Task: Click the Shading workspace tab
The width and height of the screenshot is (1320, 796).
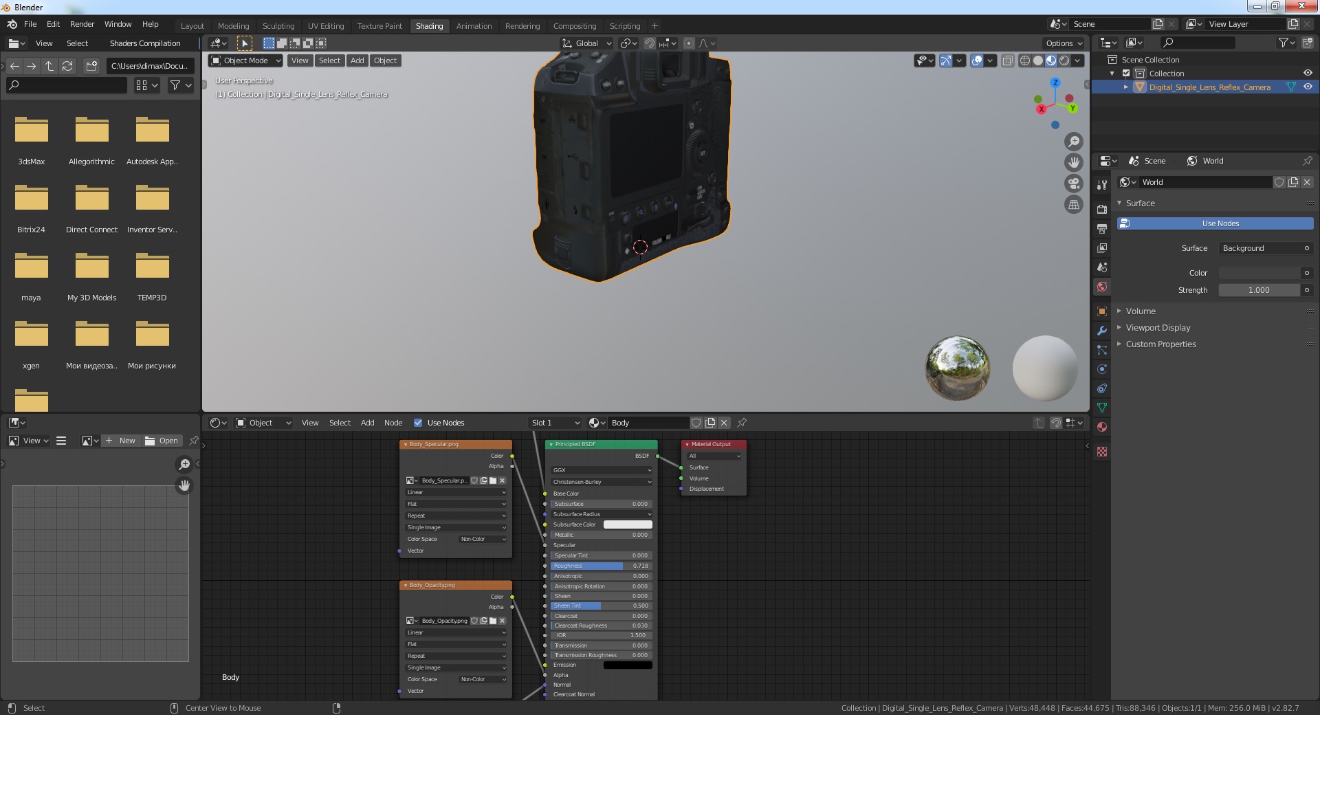Action: (x=430, y=25)
